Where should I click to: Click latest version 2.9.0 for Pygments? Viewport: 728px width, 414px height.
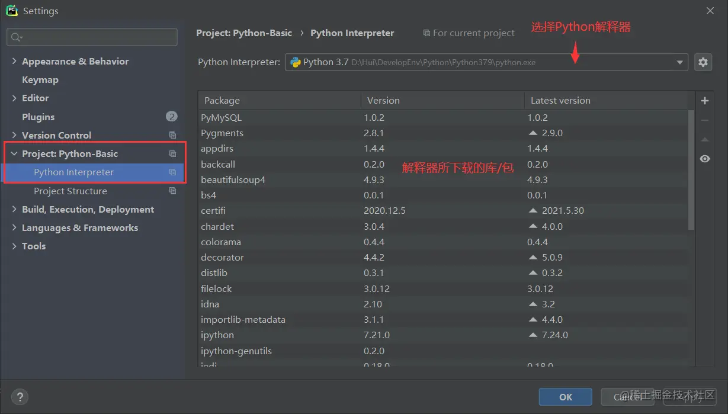tap(552, 133)
